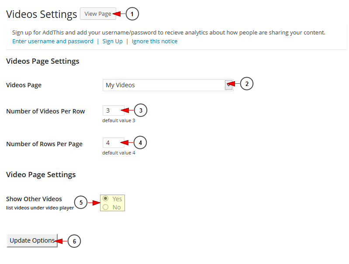This screenshot has width=349, height=264.
Task: Click the Videos Page dropdown arrow
Action: coord(228,85)
